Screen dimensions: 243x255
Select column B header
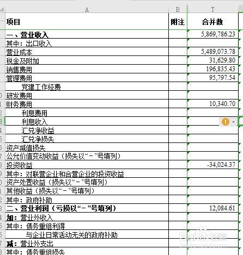pos(178,9)
